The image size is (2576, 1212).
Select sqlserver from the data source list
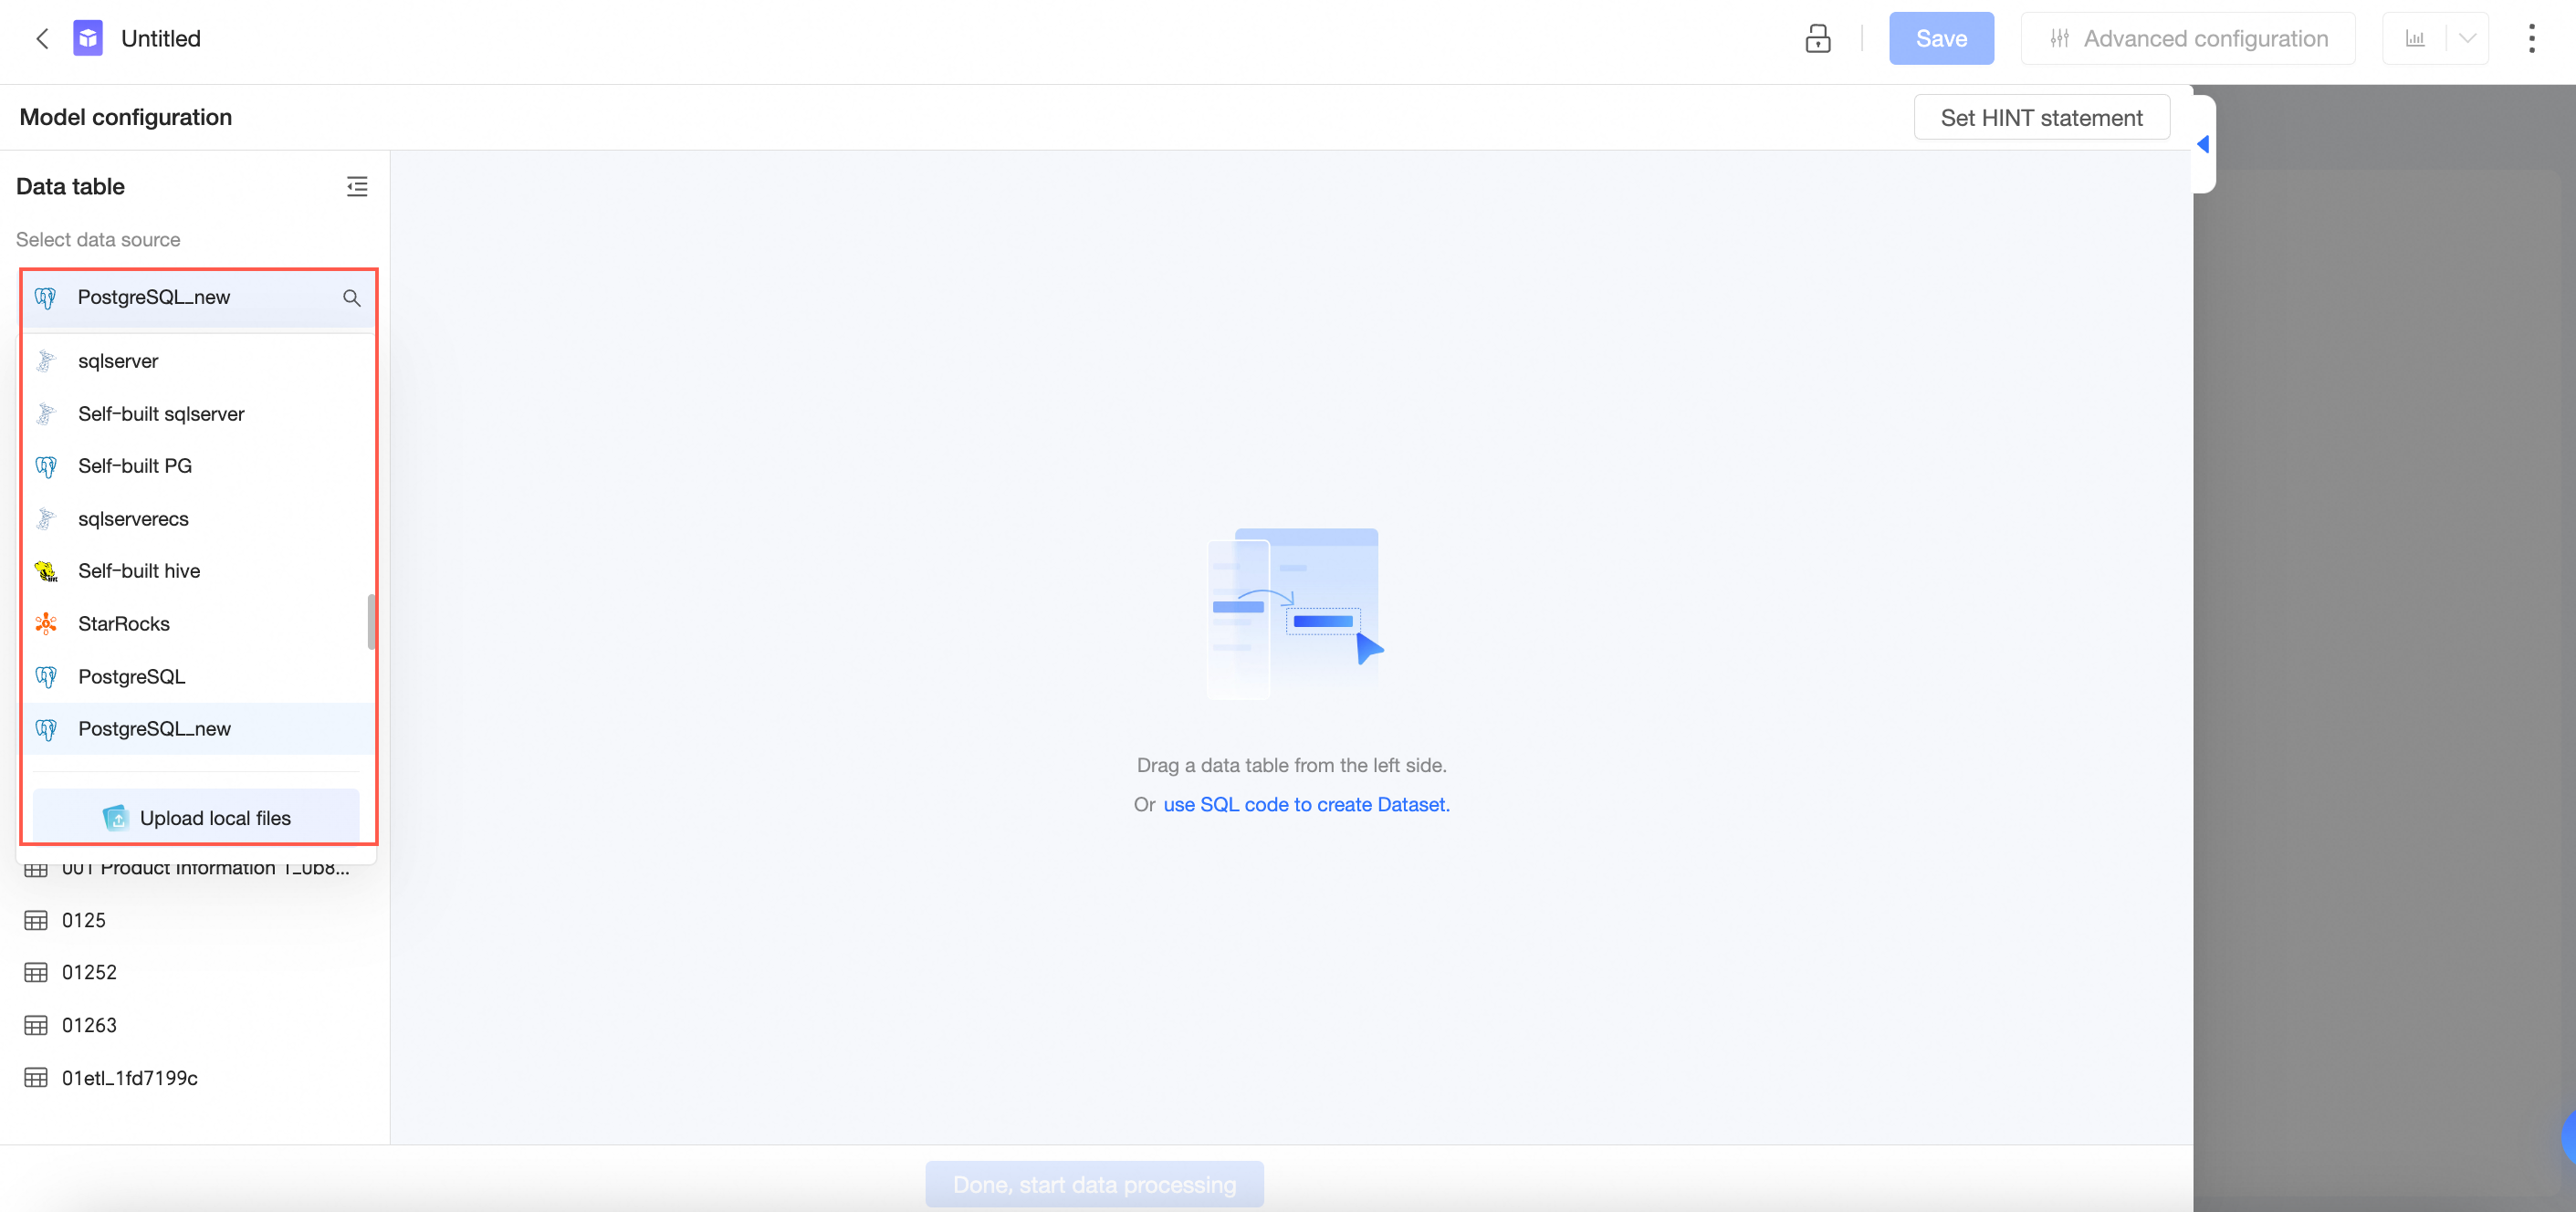click(x=118, y=361)
